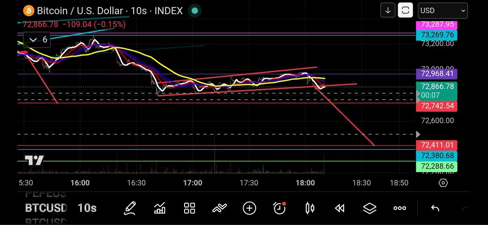The height and width of the screenshot is (225, 488).
Task: Select the long red descending trend line
Action: tap(346, 117)
